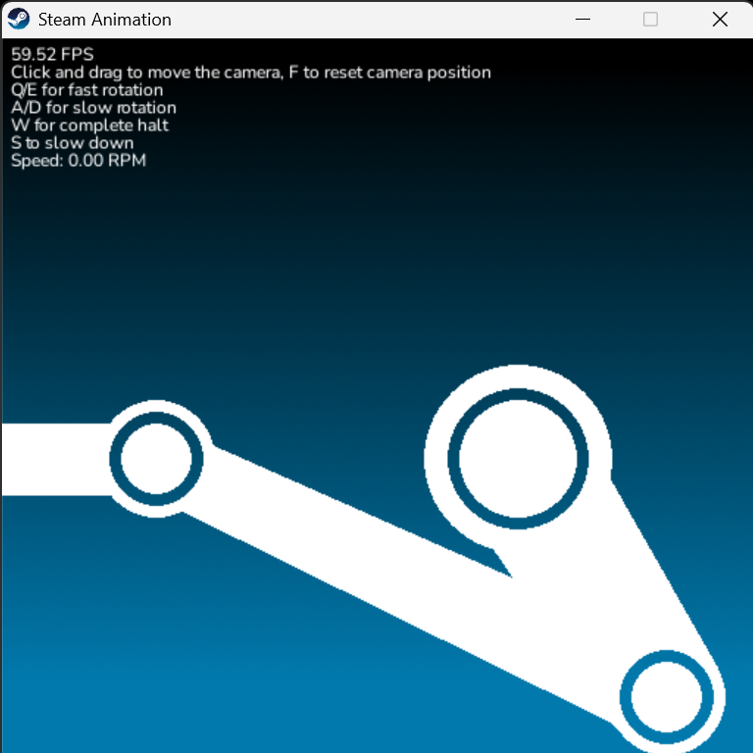Click the '59.52 FPS' counter text
Screen dimensions: 753x753
[x=52, y=54]
